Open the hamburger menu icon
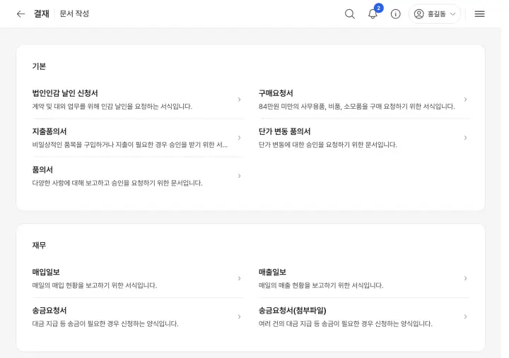This screenshot has height=358, width=509. (x=479, y=14)
